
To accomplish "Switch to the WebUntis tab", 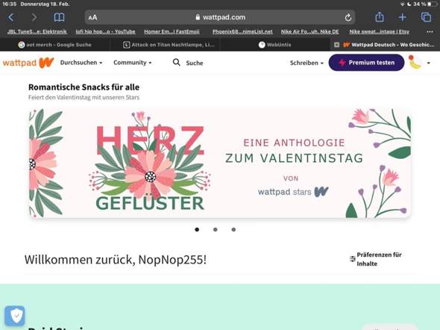I will (275, 45).
